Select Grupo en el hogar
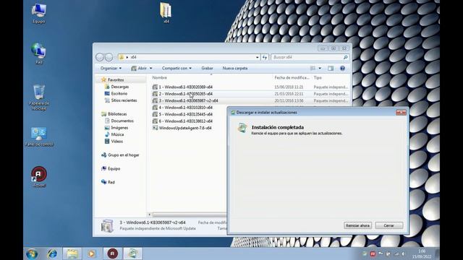Screen dimensions: 463x260 coord(120,155)
